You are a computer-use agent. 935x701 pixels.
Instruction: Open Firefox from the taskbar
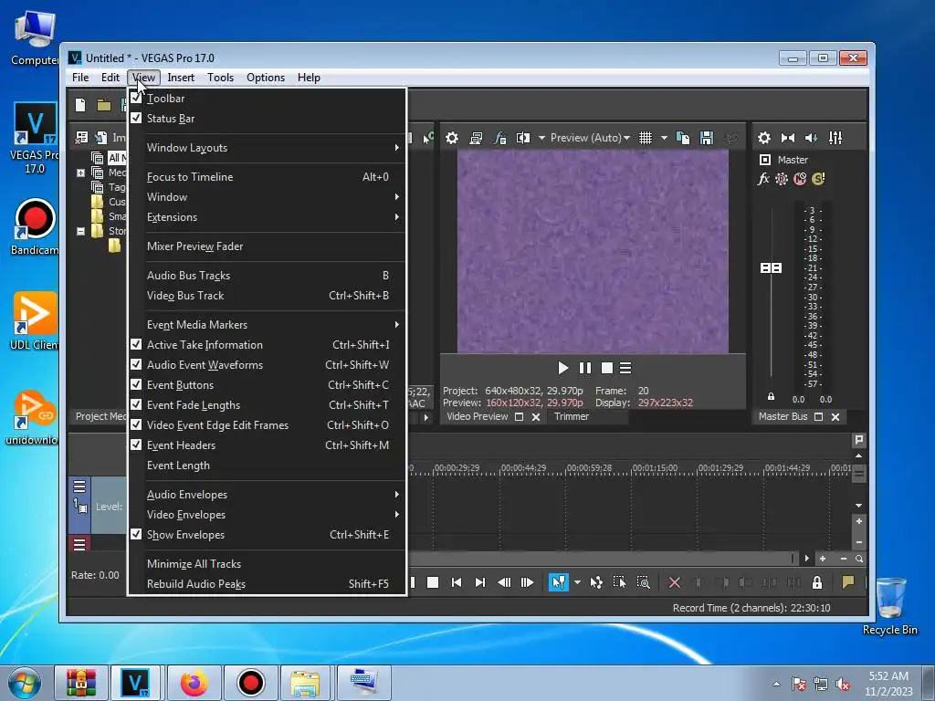coord(194,683)
